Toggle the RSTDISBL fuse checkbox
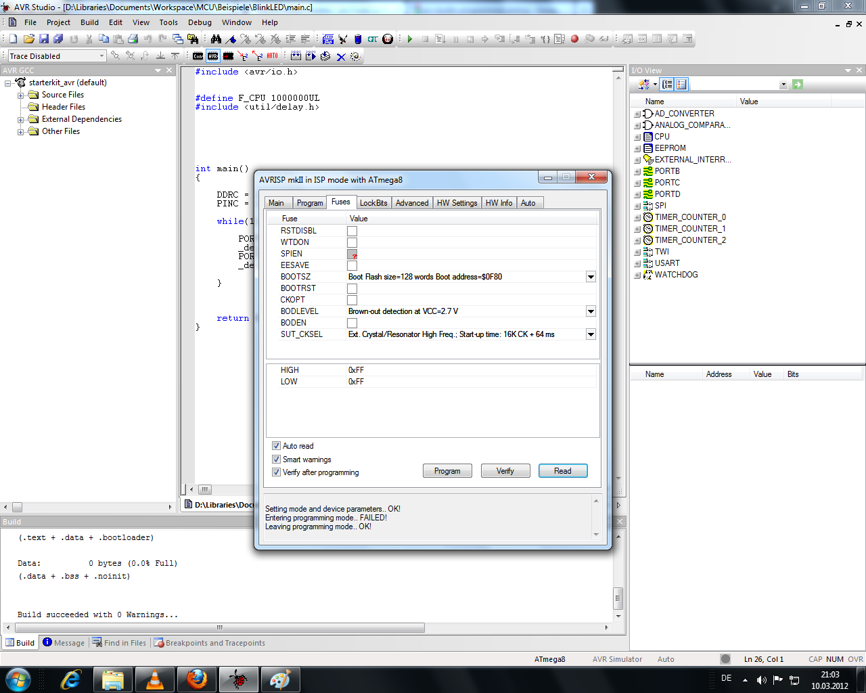866x693 pixels. (x=352, y=231)
